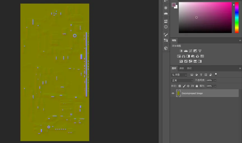Open the Info panel icon
This screenshot has height=143, width=242.
(x=166, y=27)
